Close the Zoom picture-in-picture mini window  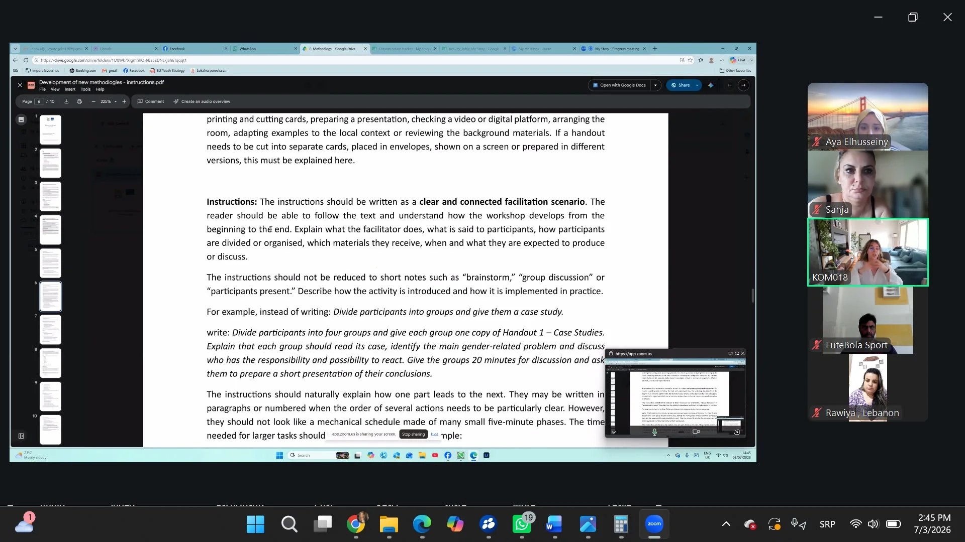[x=743, y=354]
